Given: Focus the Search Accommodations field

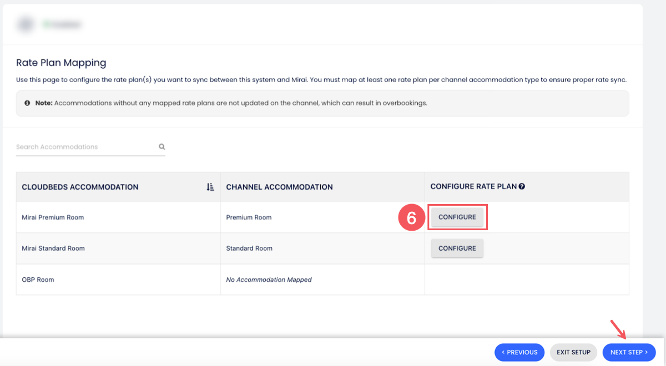Looking at the screenshot, I should pos(86,147).
